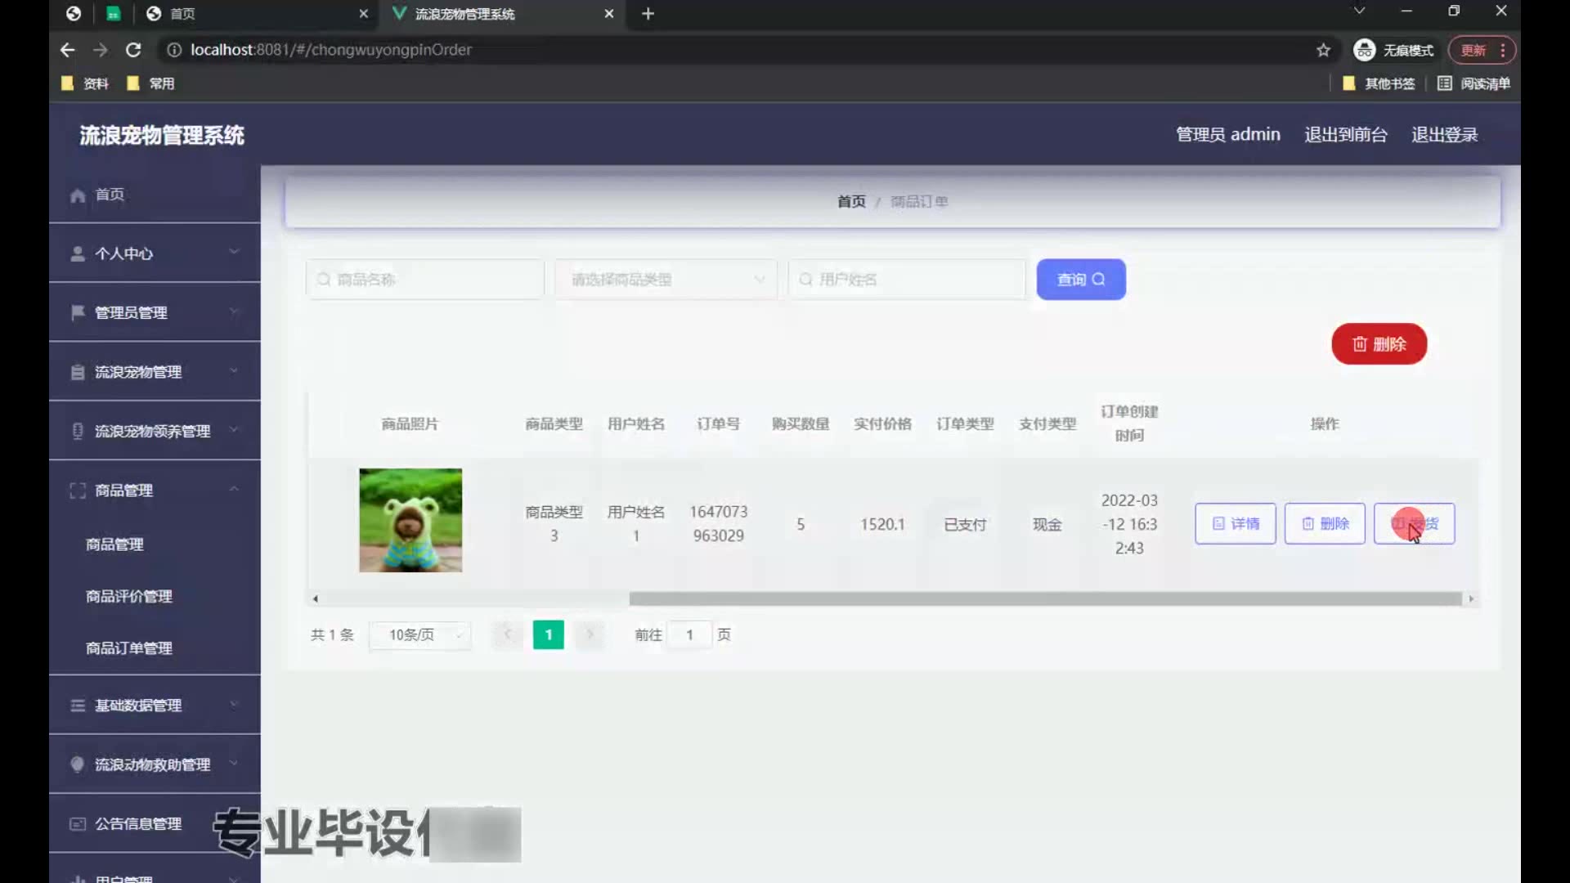Bookmark this page with the star icon
The image size is (1570, 883).
[x=1323, y=50]
